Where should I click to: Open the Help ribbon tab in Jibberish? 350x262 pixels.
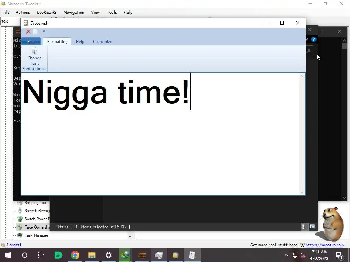(80, 41)
